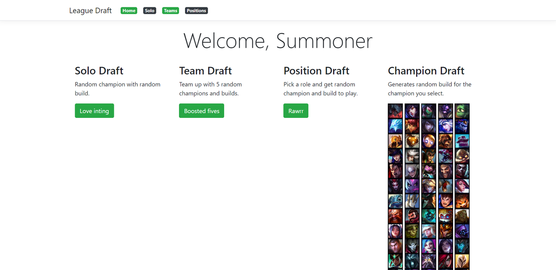Screen dimensions: 556x270
Task: Select the Ashe champion portrait
Action: (445, 126)
